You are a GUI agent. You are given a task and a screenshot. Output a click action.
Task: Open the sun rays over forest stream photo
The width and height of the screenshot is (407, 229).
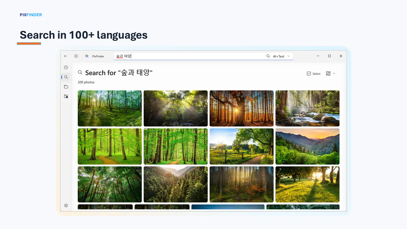(x=176, y=108)
